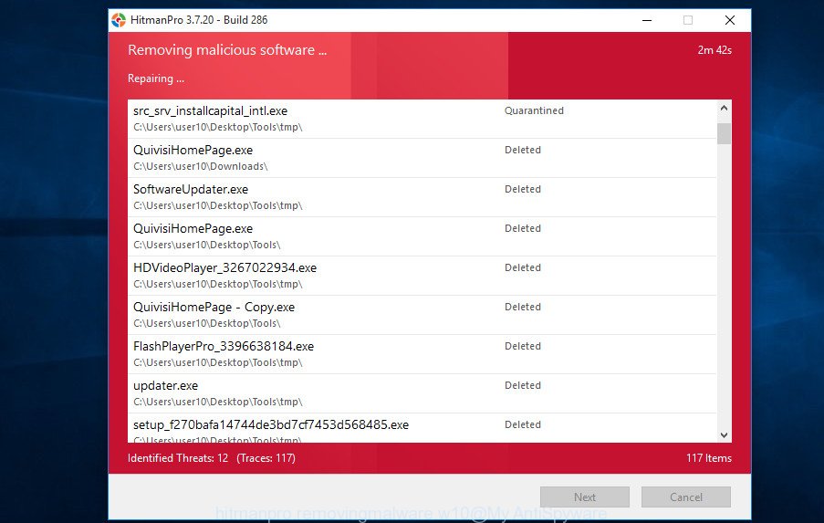The image size is (824, 523).
Task: Click the scroll up arrow of threat list
Action: pos(724,108)
